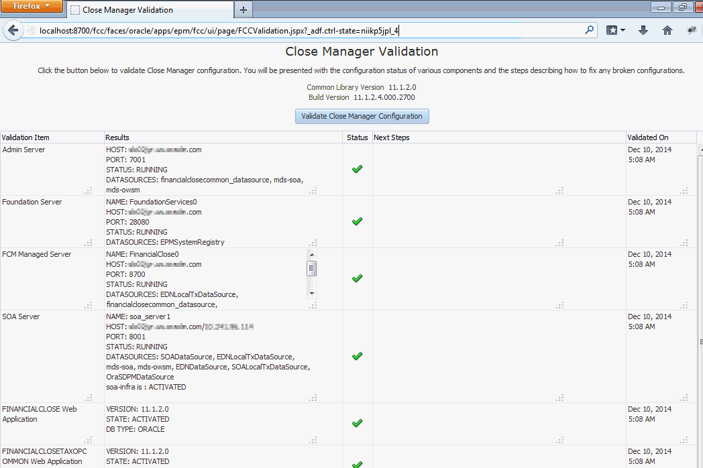Open the Firefox application menu dropdown
Image resolution: width=703 pixels, height=468 pixels.
coord(32,6)
